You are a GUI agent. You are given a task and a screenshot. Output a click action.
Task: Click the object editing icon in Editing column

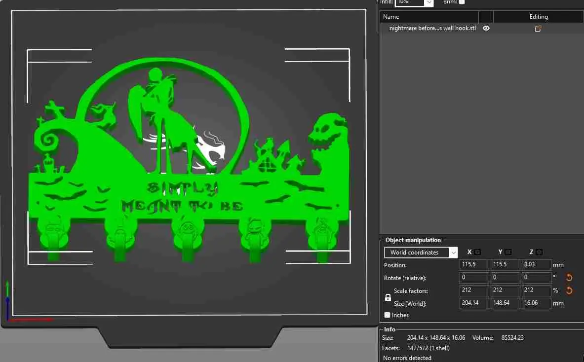click(538, 29)
